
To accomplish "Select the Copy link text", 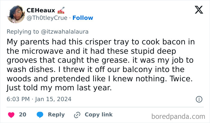I will (99, 115).
